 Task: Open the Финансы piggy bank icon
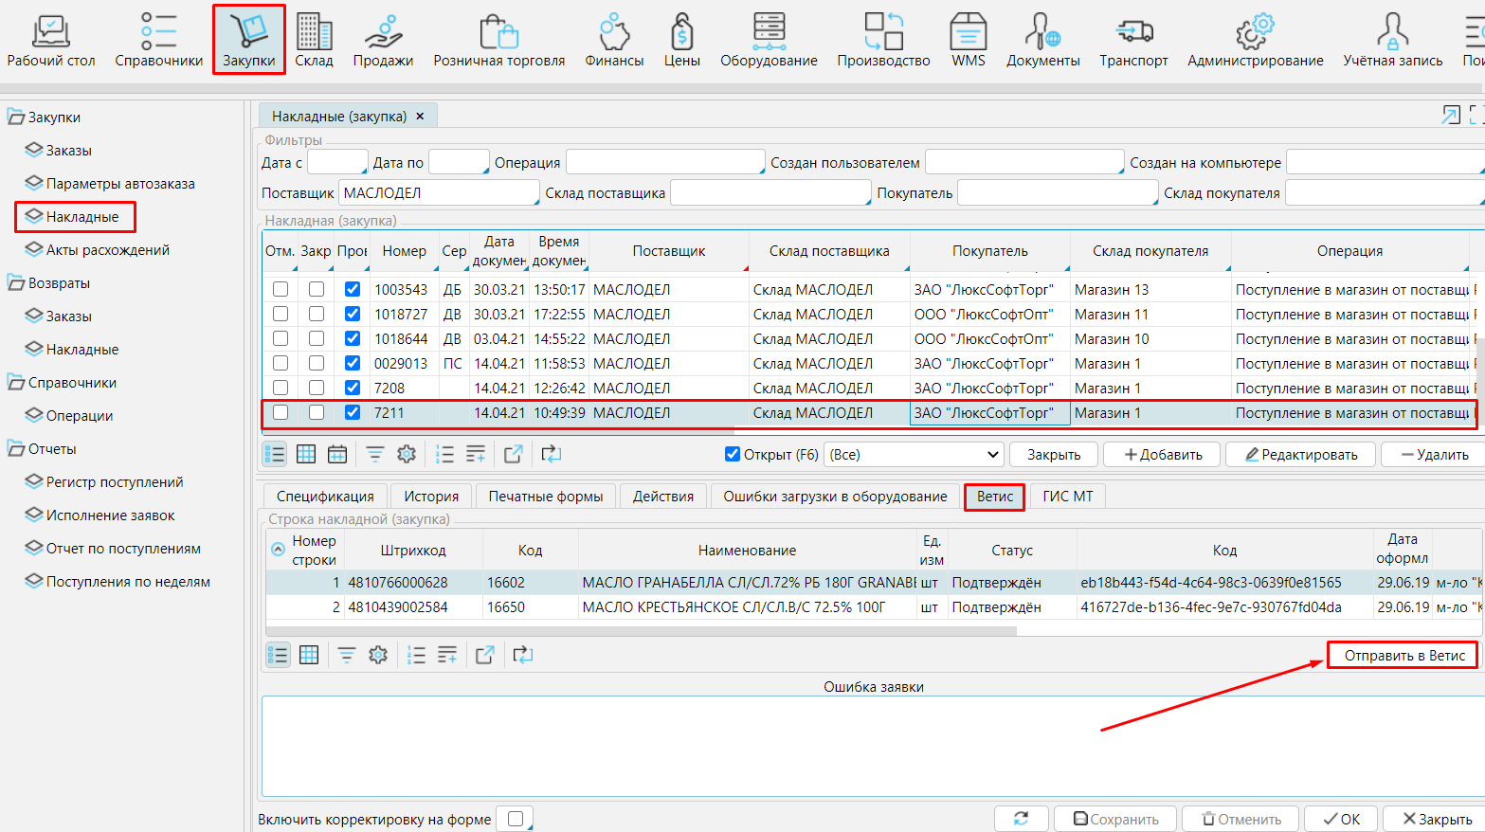point(614,32)
